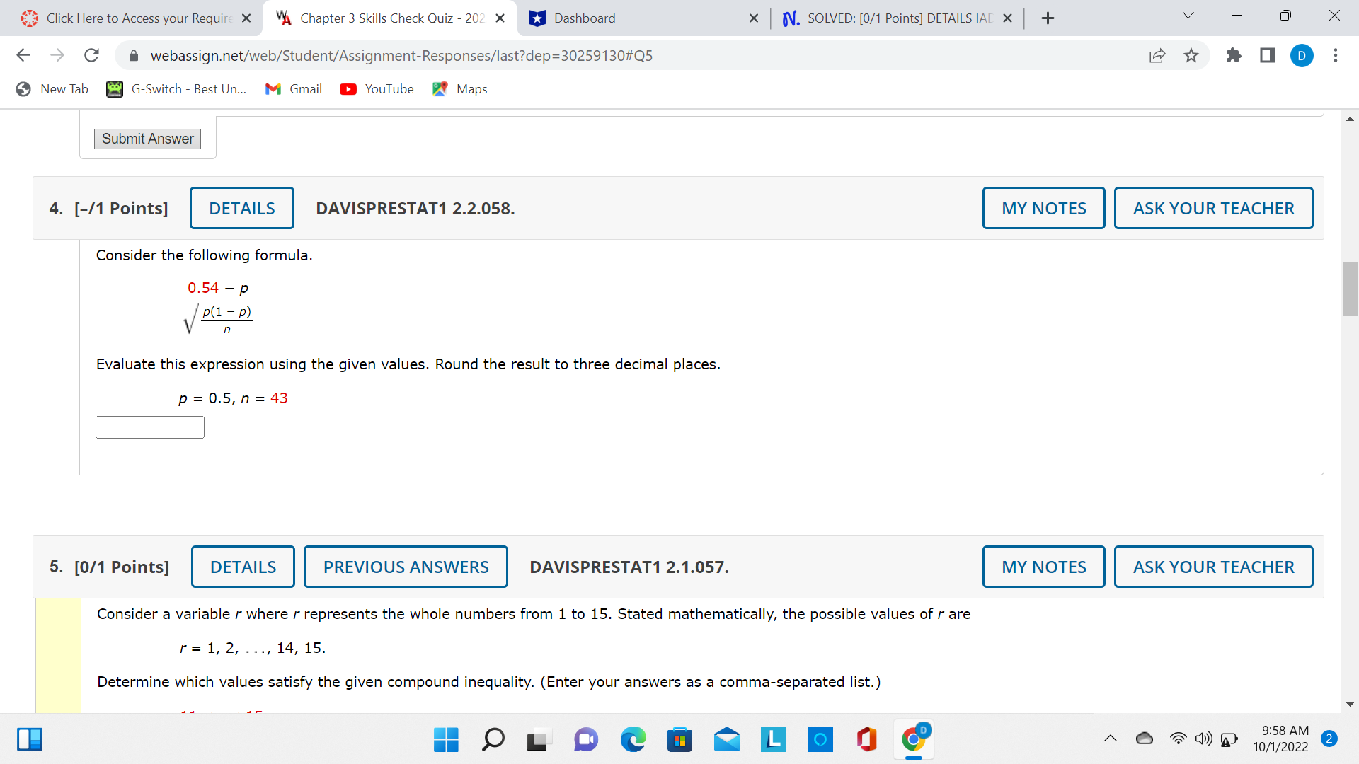Click the share icon in the address bar
The image size is (1359, 764).
point(1157,55)
